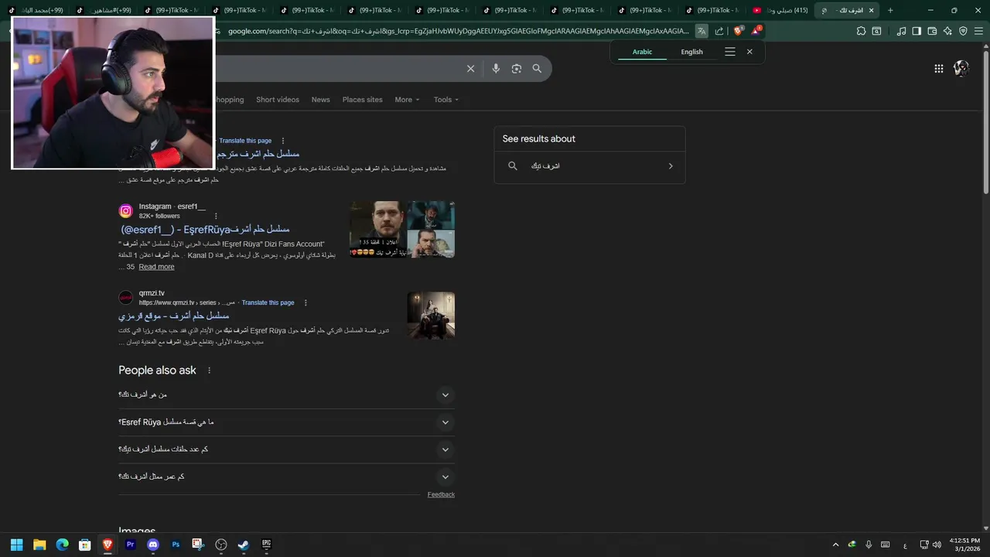Switch to the YouTube tab showing (415)
This screenshot has height=557, width=990.
coord(780,10)
